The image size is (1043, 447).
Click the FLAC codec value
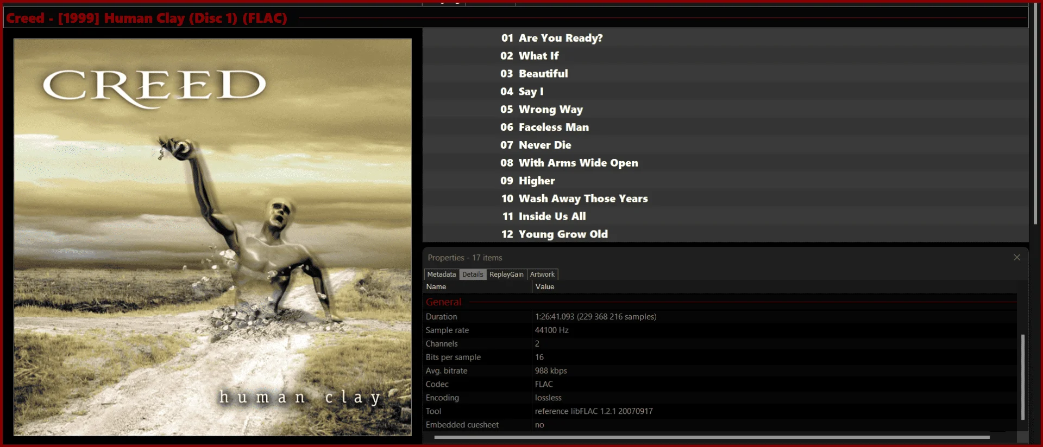pos(544,384)
